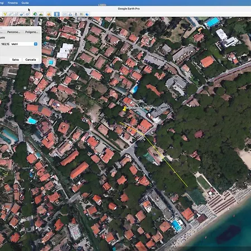Click the yellow placemark pin on map

[124, 108]
